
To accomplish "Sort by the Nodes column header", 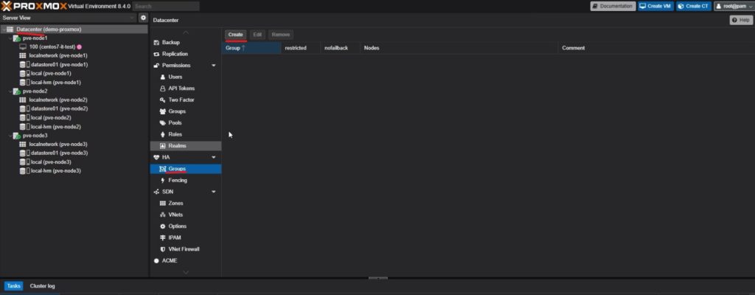I will (459, 48).
